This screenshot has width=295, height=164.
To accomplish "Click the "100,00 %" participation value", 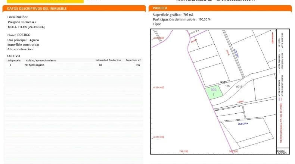I will [x=205, y=19].
